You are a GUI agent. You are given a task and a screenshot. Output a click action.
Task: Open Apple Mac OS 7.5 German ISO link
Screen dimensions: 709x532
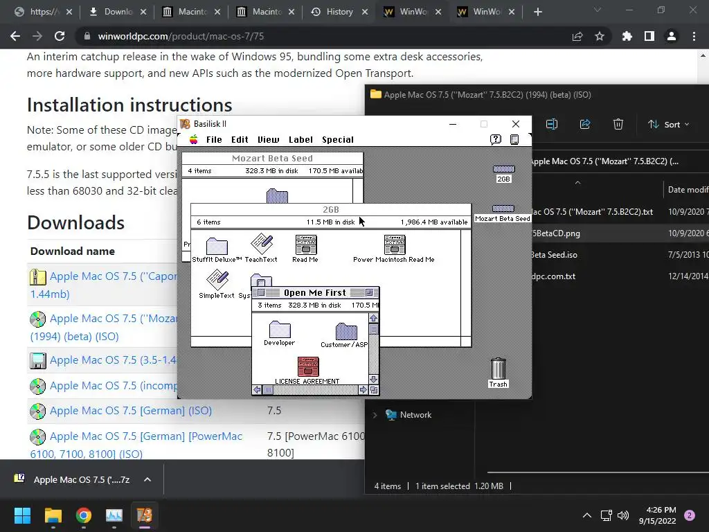[x=131, y=410]
